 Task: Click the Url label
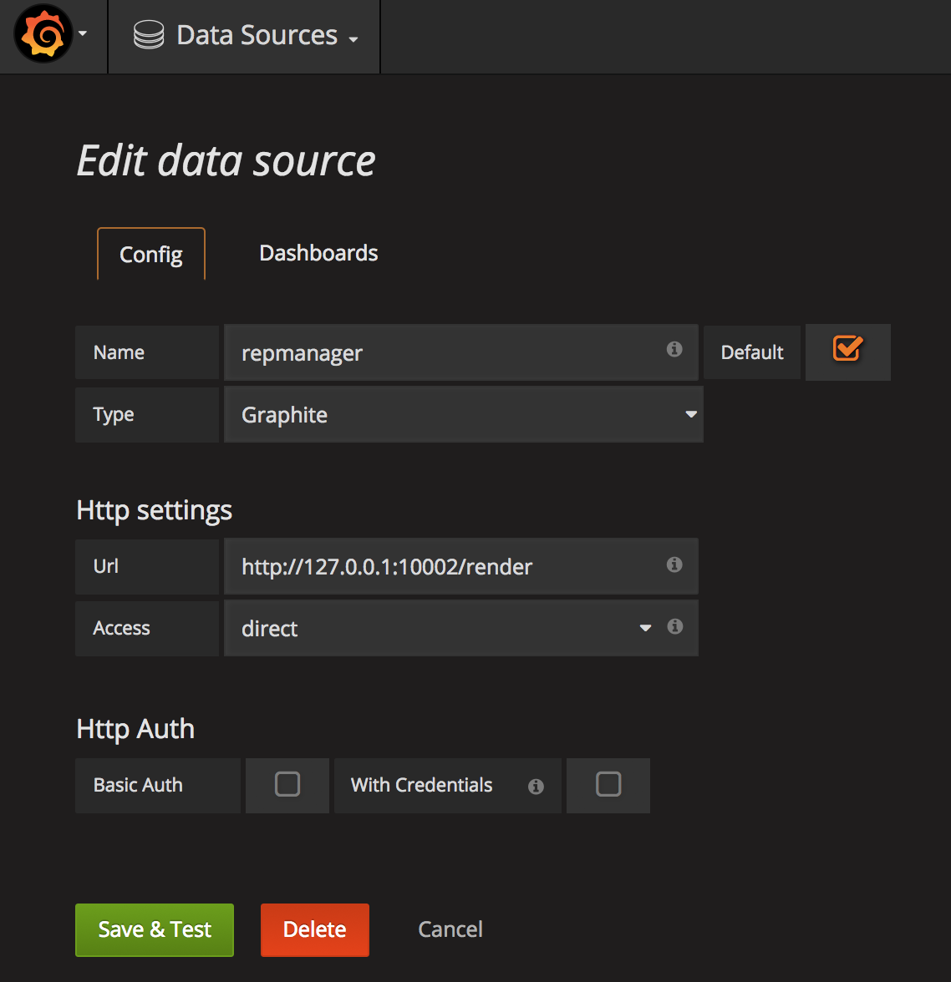[106, 566]
